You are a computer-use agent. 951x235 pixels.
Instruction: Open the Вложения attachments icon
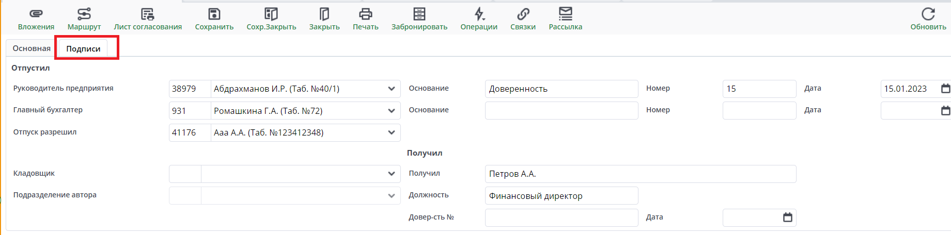click(36, 14)
